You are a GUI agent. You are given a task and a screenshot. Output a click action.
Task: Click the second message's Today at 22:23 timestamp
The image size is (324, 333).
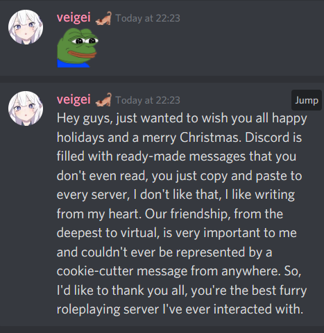click(148, 100)
